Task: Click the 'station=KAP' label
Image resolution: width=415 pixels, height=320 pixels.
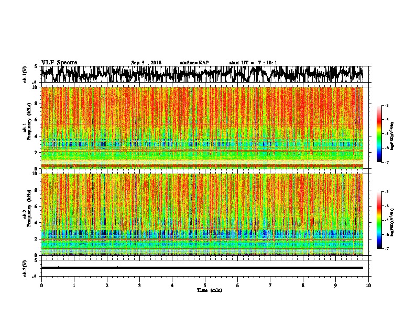Action: coord(194,63)
